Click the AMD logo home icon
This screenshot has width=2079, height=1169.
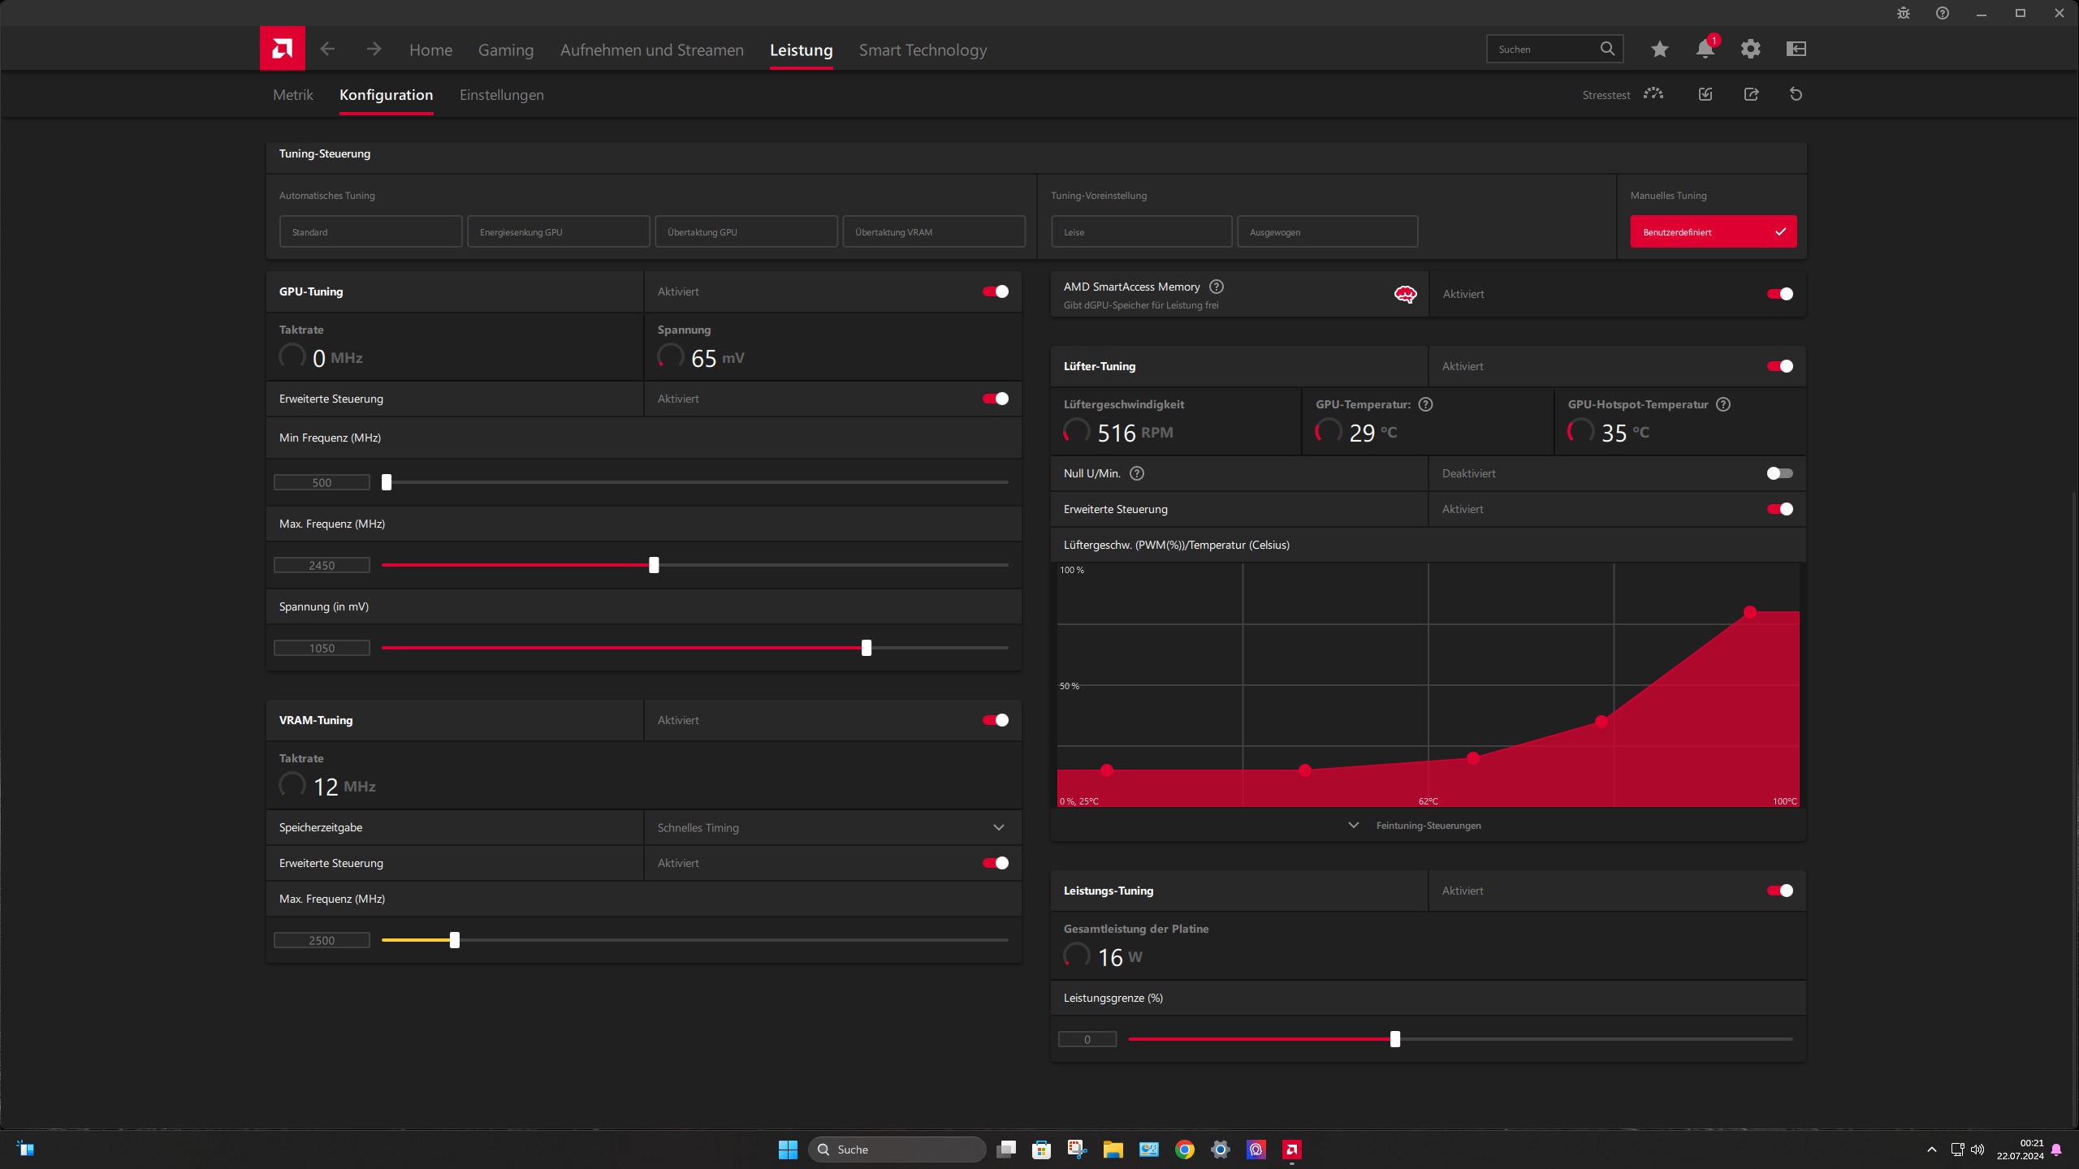pos(282,49)
